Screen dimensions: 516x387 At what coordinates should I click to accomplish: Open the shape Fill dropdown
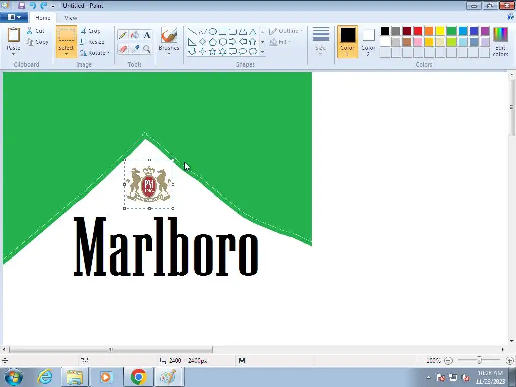pyautogui.click(x=280, y=42)
